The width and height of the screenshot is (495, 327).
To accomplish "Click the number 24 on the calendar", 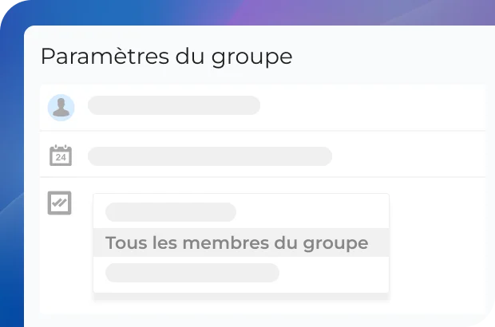I will (x=61, y=157).
